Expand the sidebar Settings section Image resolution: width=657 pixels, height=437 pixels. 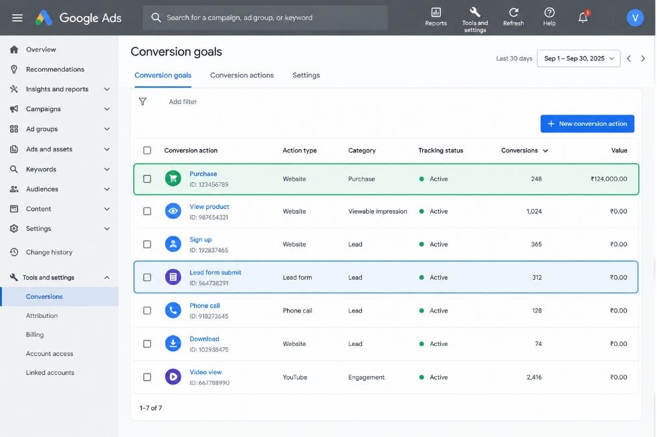click(107, 229)
